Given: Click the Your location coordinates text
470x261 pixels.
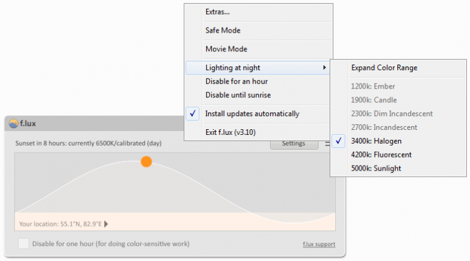Looking at the screenshot, I should [x=60, y=223].
